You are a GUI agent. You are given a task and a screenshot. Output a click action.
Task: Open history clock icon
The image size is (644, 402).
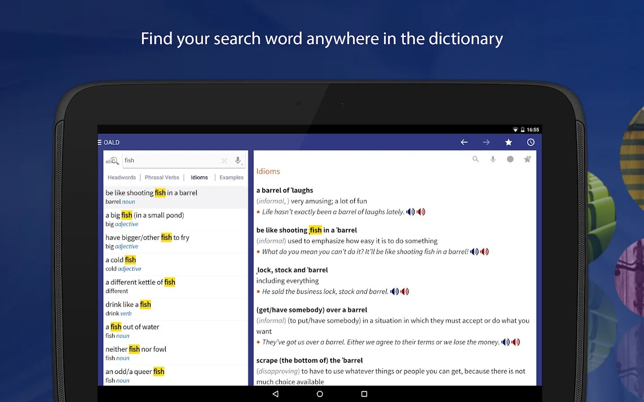[531, 142]
